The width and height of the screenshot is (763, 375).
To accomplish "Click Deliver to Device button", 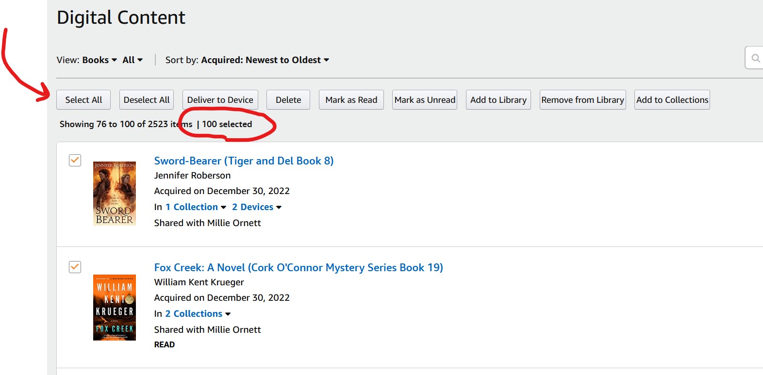I will point(220,99).
